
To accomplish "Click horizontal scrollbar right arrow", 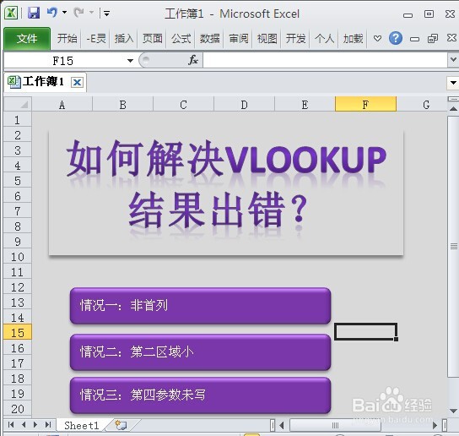I will pos(435,425).
